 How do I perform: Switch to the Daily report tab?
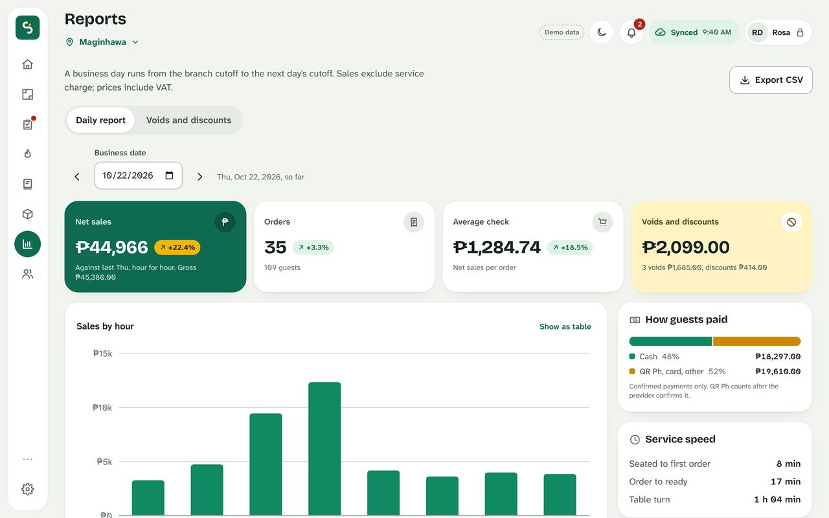(x=100, y=120)
